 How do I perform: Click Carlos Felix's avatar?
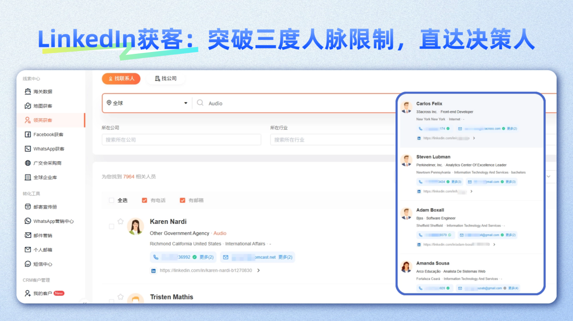[x=406, y=107]
